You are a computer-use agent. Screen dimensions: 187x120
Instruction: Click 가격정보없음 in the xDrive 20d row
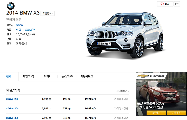point(121,99)
